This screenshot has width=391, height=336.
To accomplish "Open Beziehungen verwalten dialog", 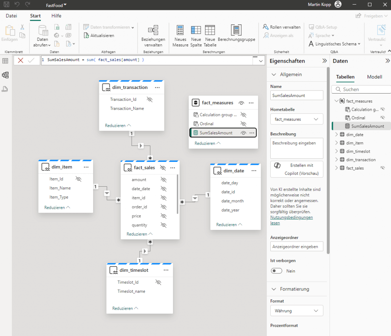I will [153, 36].
